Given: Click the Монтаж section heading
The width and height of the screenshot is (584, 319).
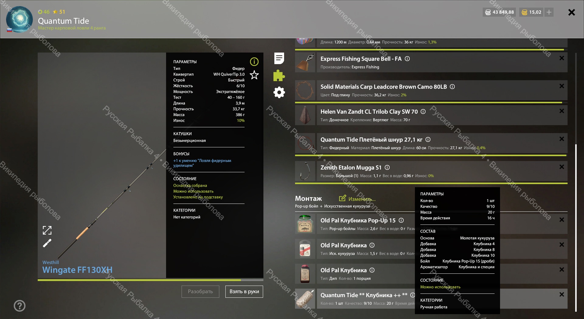Looking at the screenshot, I should coord(308,198).
